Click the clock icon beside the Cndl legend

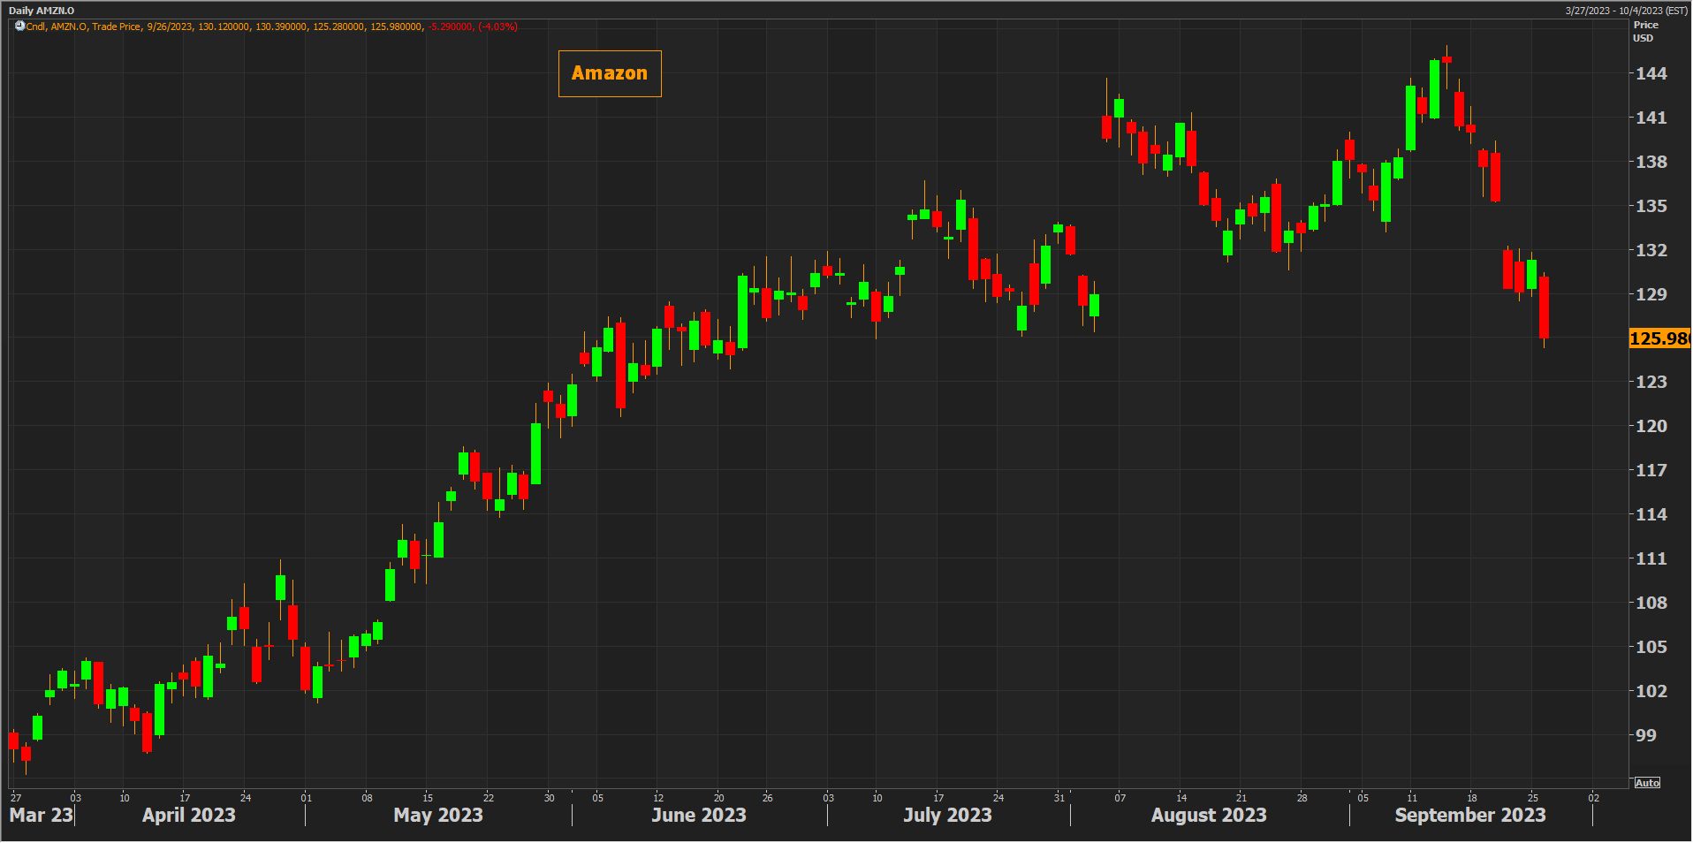coord(19,27)
